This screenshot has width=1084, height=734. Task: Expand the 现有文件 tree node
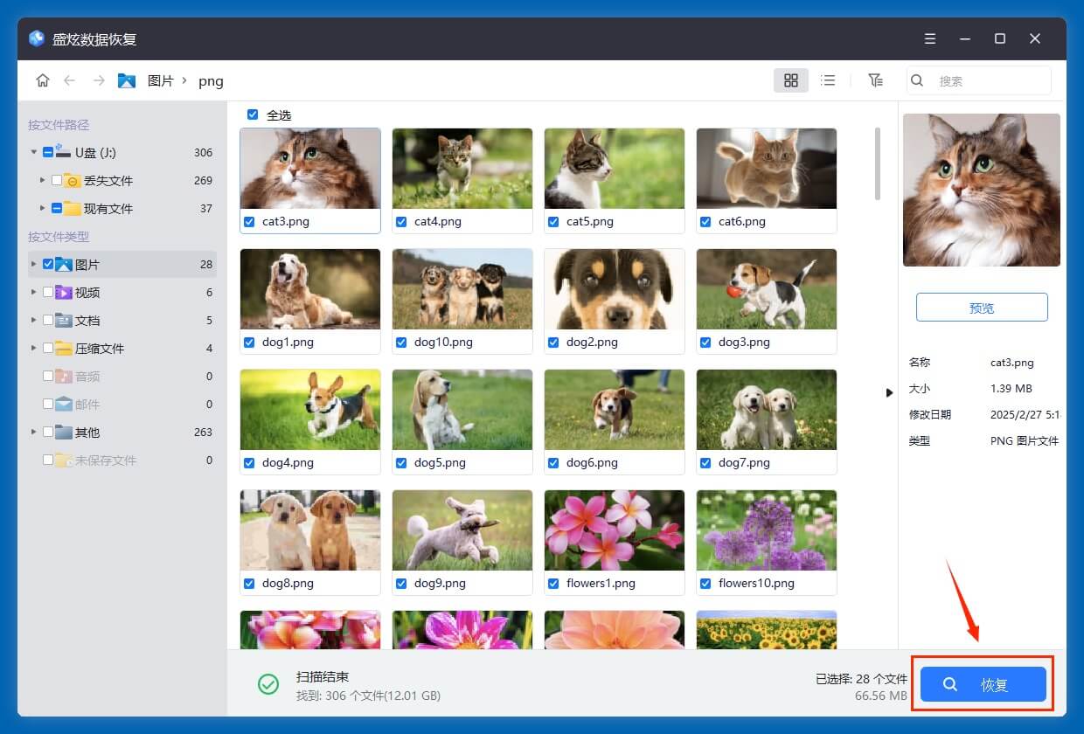(42, 209)
